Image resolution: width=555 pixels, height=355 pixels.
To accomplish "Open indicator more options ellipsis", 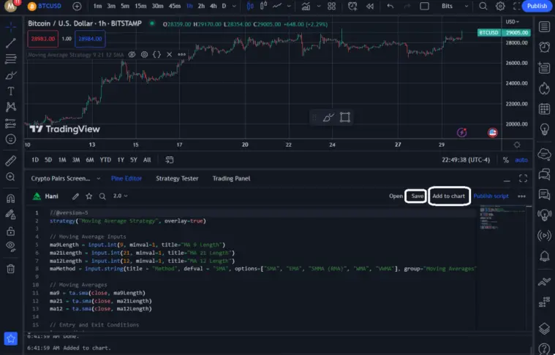I will click(181, 55).
